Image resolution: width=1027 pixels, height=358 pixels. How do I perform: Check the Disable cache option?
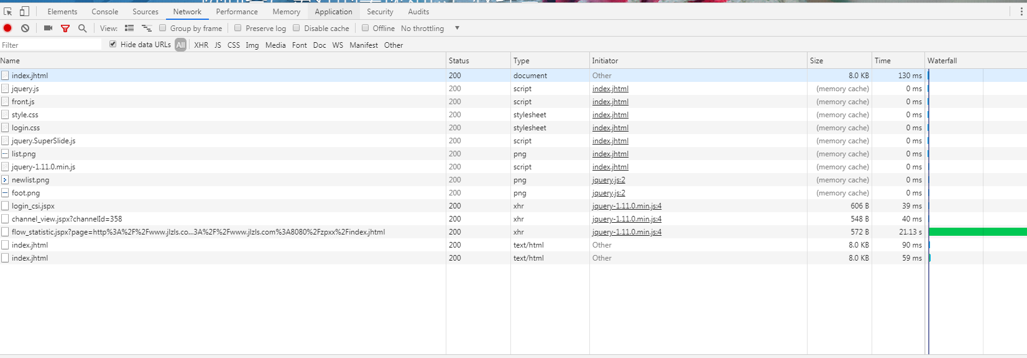(297, 28)
